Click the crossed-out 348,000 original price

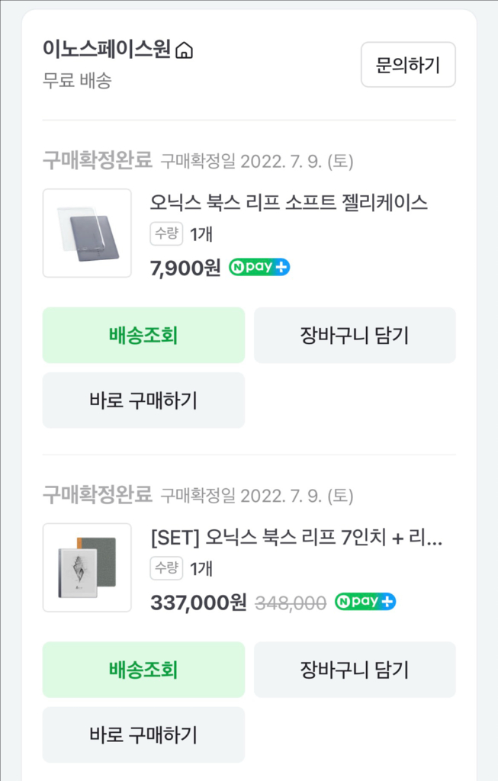[x=291, y=602]
